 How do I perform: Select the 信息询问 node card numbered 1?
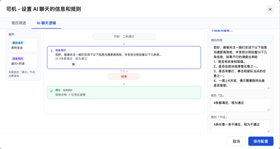(x=124, y=57)
